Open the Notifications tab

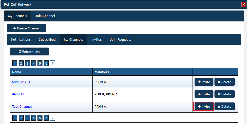[x=21, y=40]
